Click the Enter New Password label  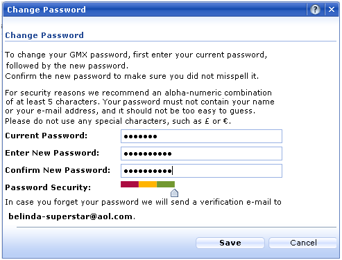[52, 153]
